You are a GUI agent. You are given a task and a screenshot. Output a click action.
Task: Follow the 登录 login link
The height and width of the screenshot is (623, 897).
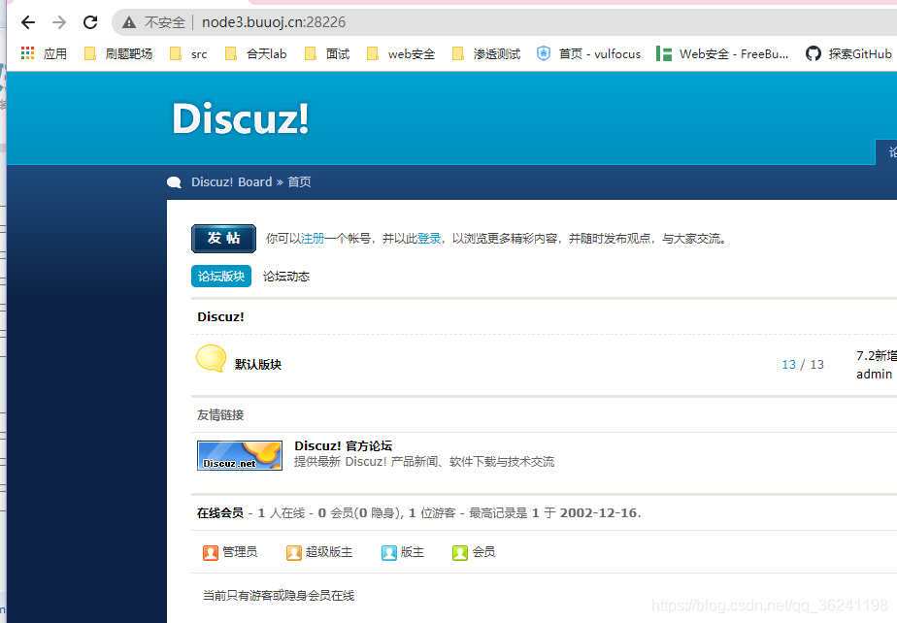(429, 239)
